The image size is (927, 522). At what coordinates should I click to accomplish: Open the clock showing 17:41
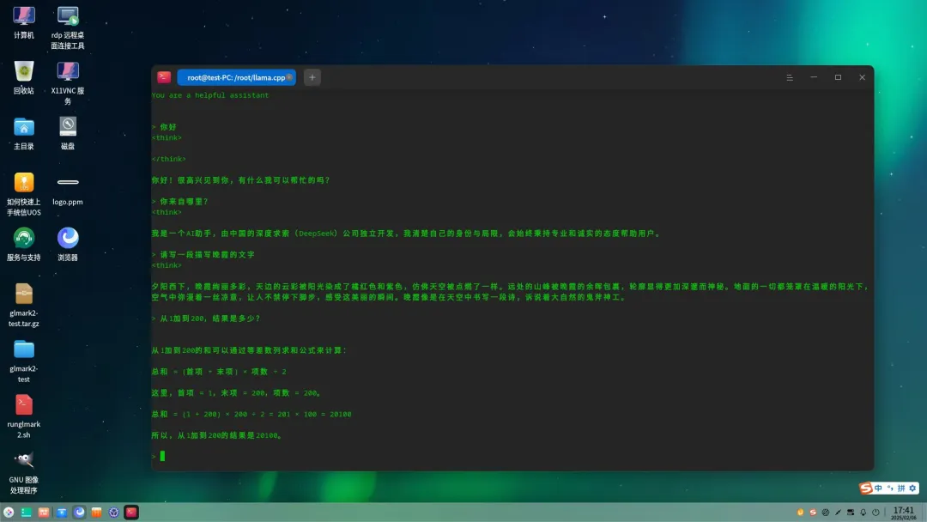(903, 513)
